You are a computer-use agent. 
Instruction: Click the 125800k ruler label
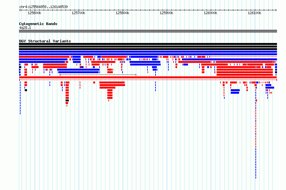(122, 13)
